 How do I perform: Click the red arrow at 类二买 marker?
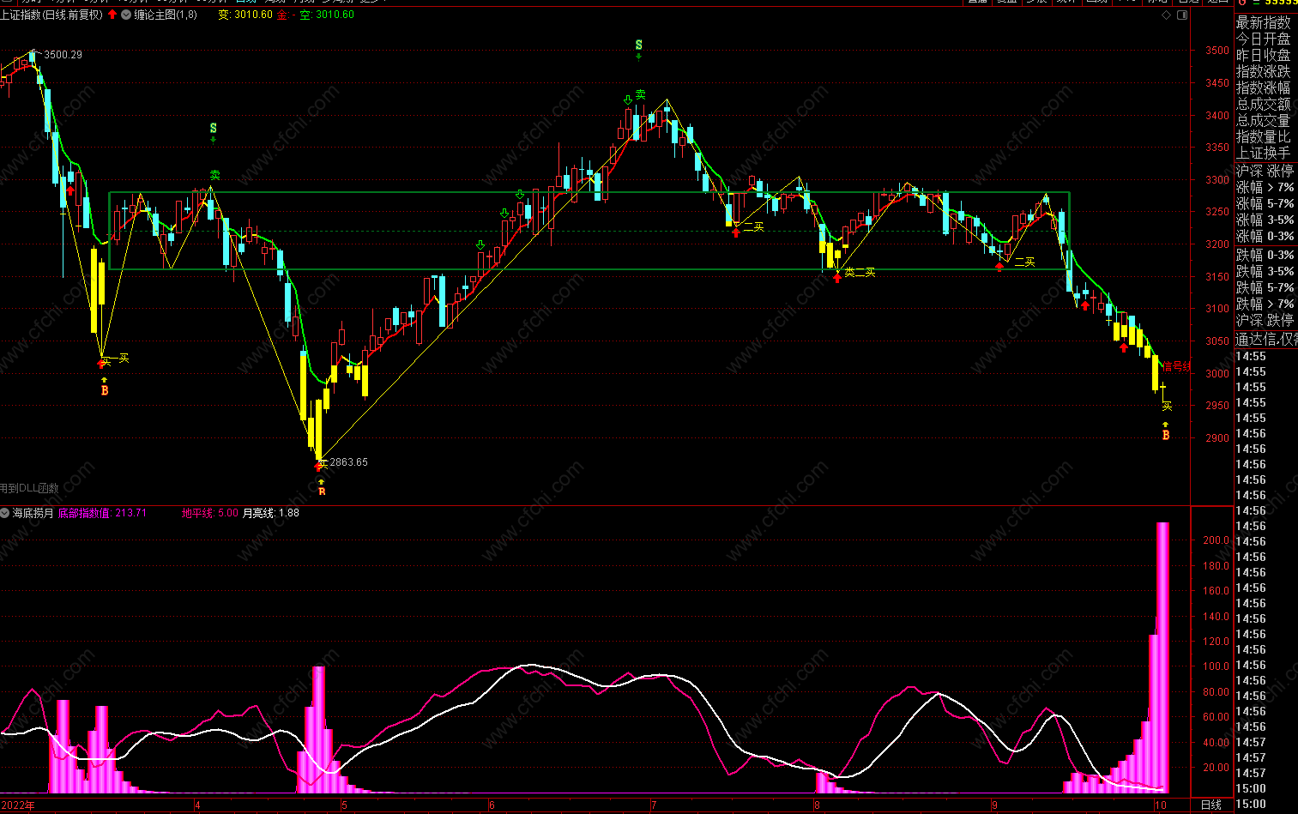click(837, 278)
